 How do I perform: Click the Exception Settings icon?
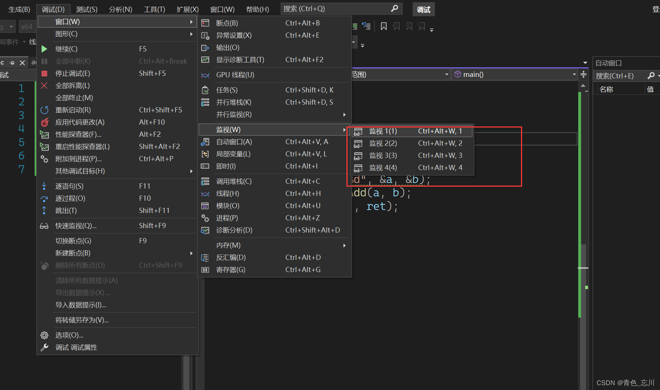point(205,35)
